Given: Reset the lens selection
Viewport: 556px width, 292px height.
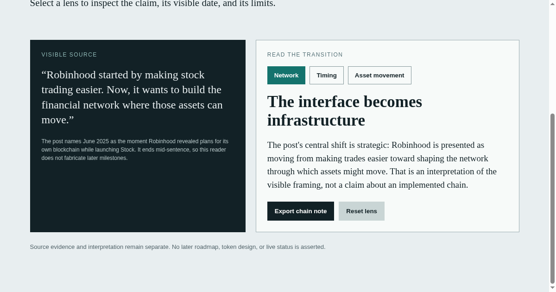Looking at the screenshot, I should 361,211.
